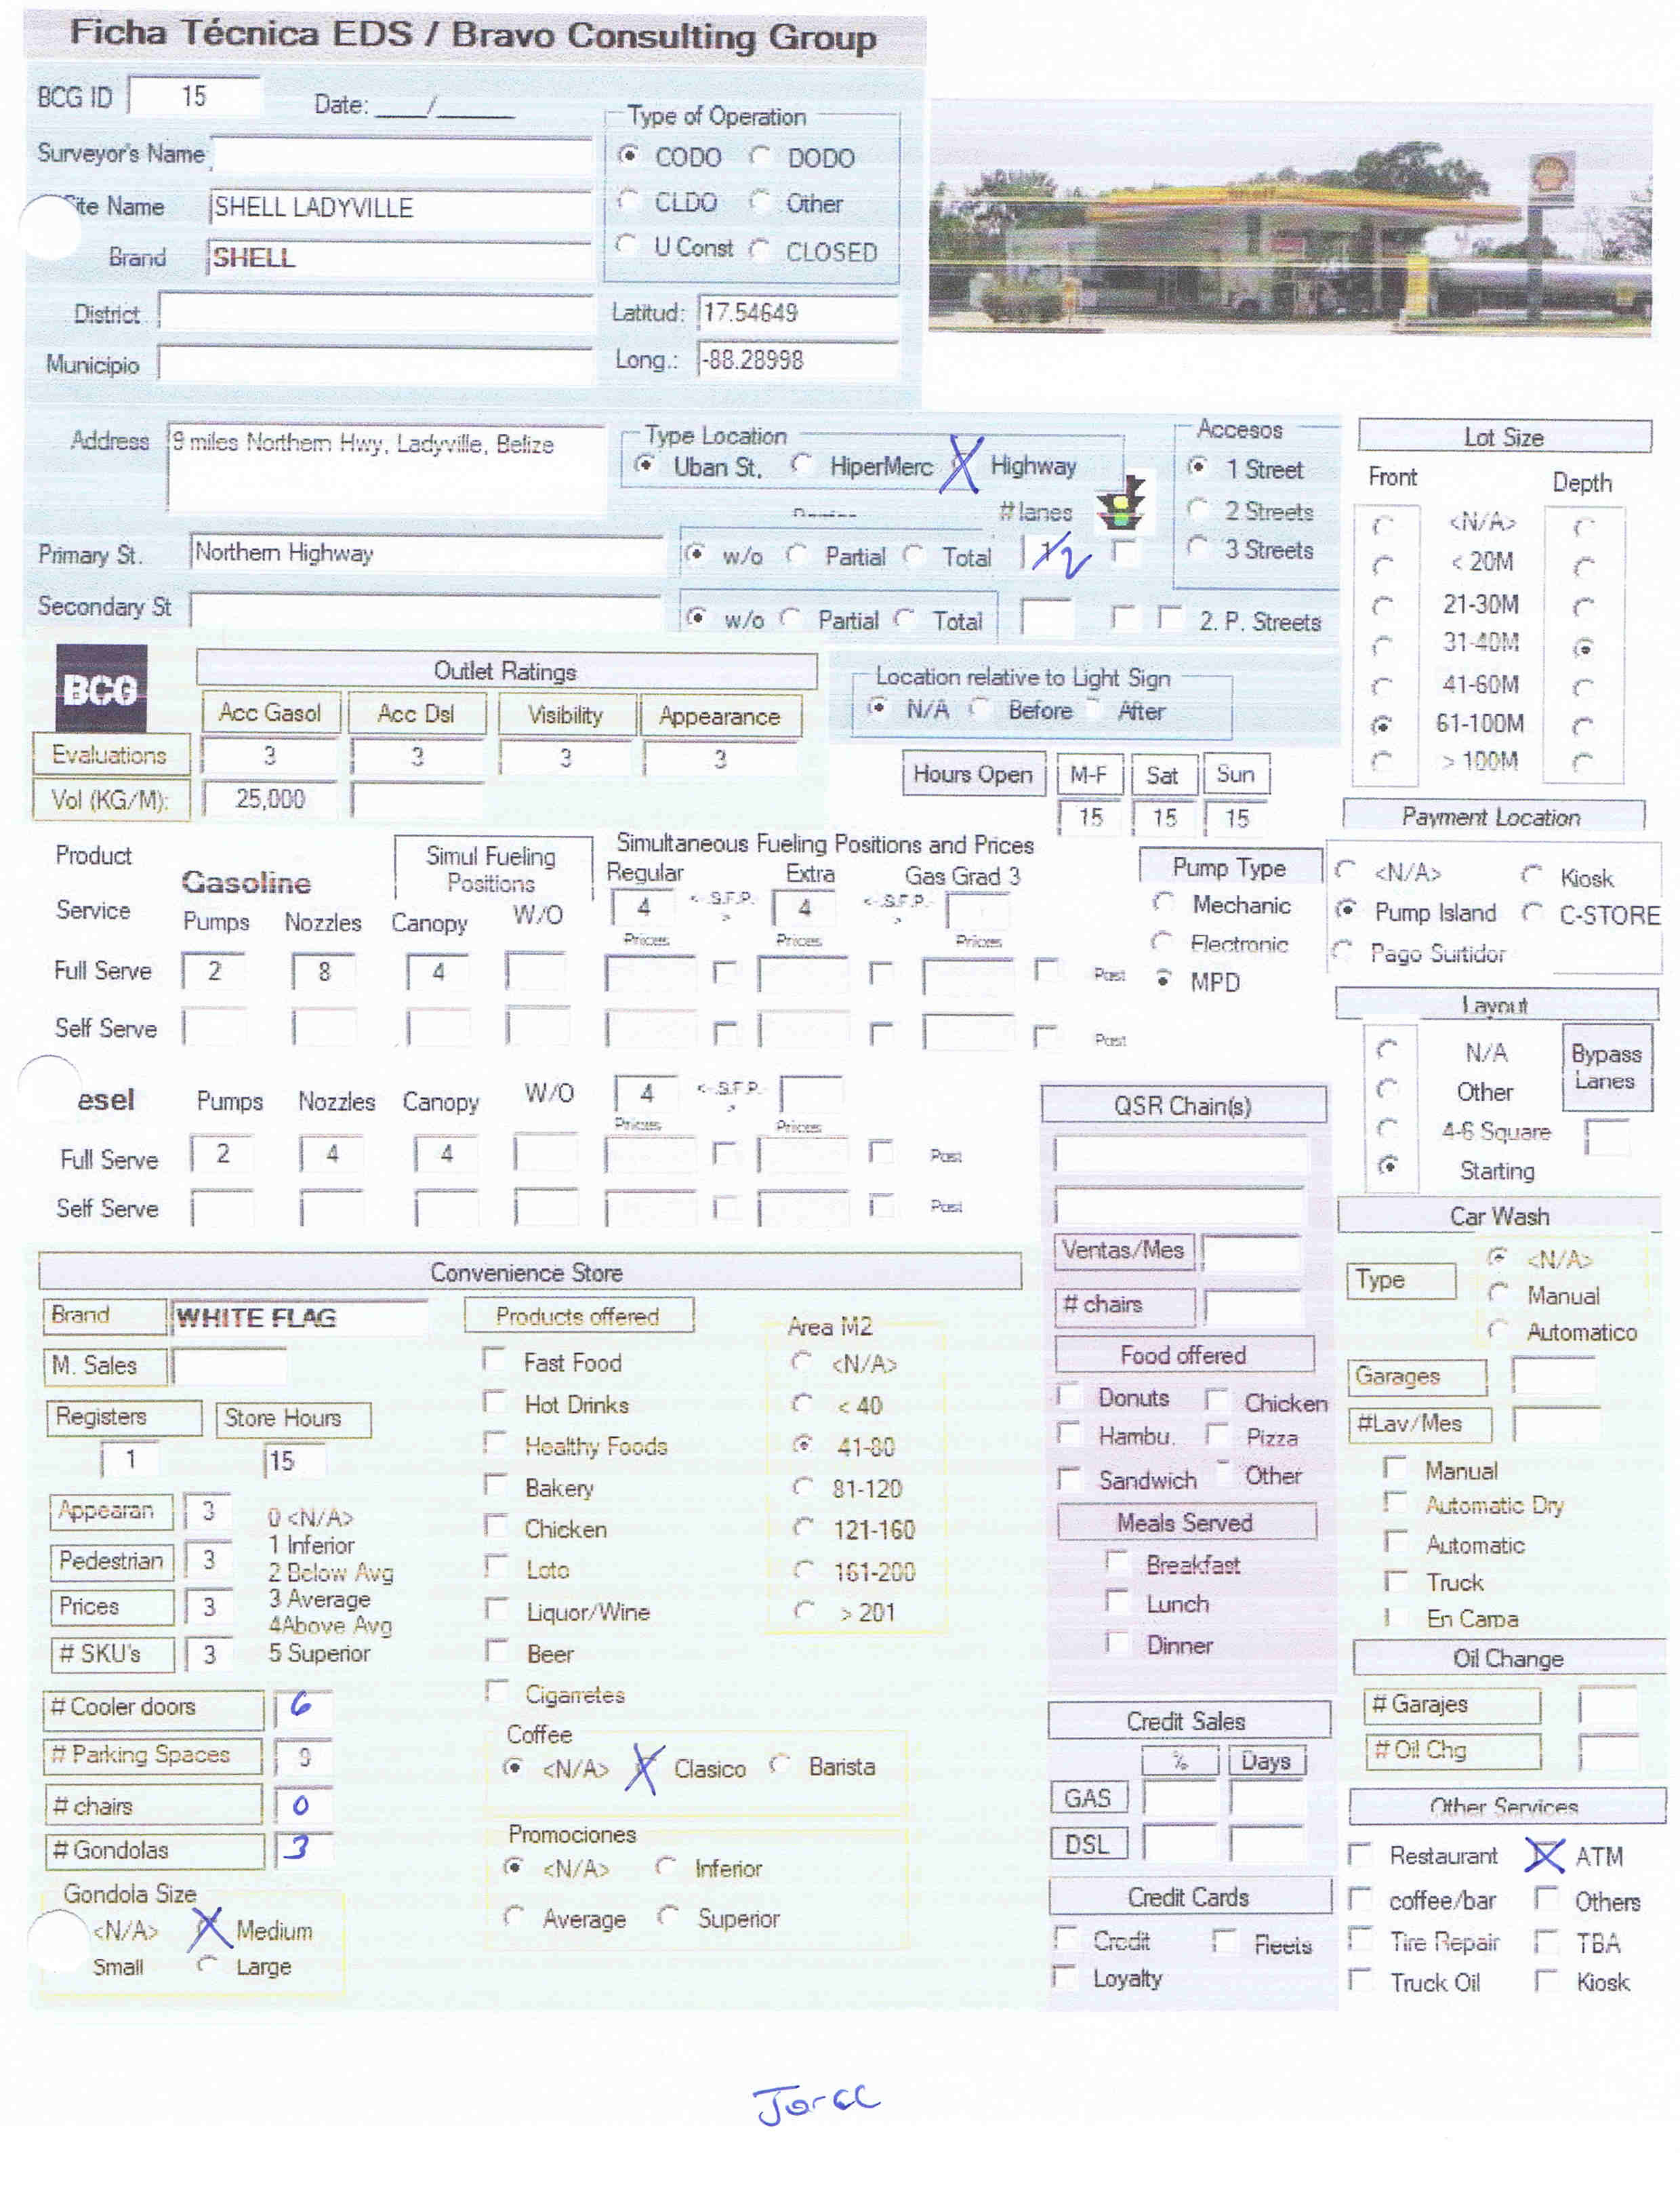The width and height of the screenshot is (1680, 2189).
Task: Select area 81-120 M2 option
Action: pos(803,1487)
